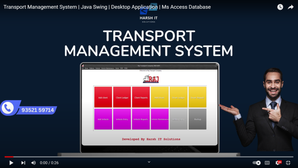Skip to the next video
This screenshot has width=298, height=168.
pyautogui.click(x=23, y=163)
